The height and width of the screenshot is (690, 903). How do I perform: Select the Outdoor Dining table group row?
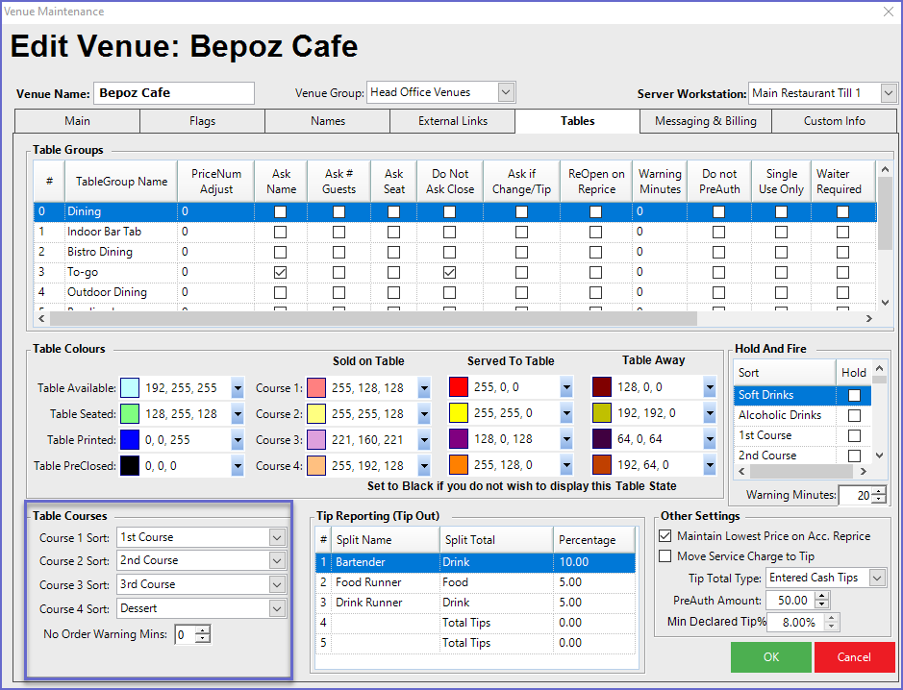tap(455, 292)
